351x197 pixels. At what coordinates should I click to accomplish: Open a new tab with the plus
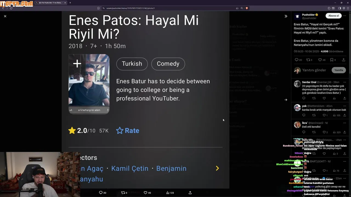[70, 3]
